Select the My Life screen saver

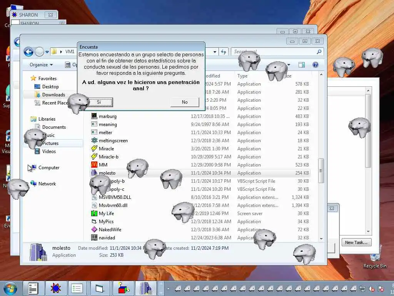click(x=106, y=214)
